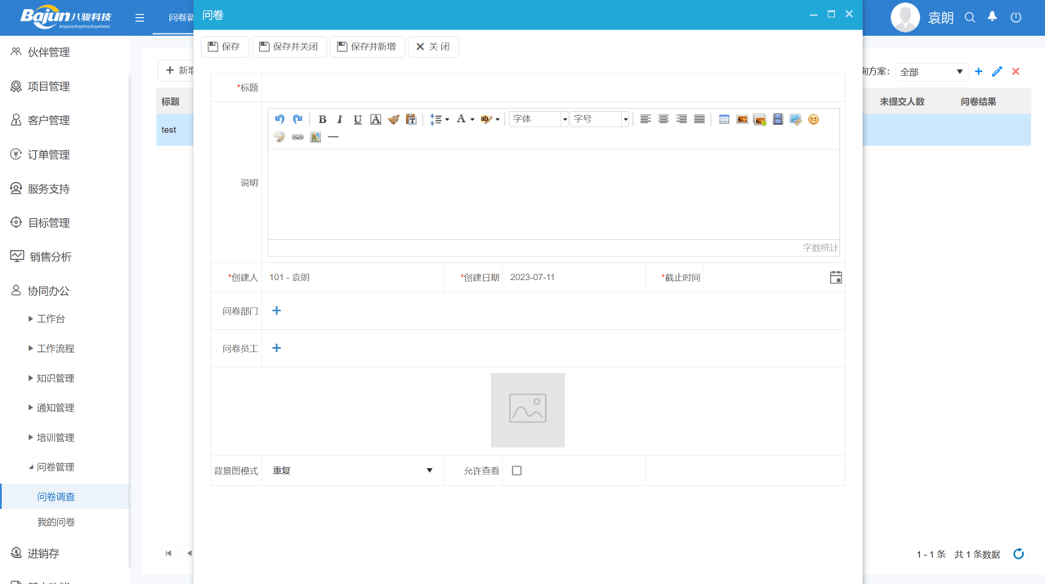Open 我的问卷 in the sidebar
The width and height of the screenshot is (1045, 584).
(x=56, y=522)
